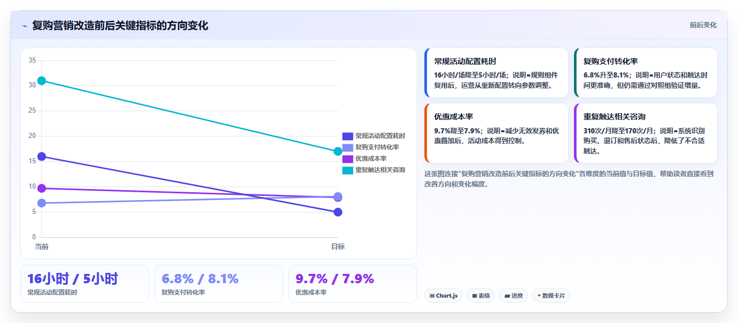Click the chart description paragraph starting 这张图连接
This screenshot has width=738, height=323.
(568, 179)
